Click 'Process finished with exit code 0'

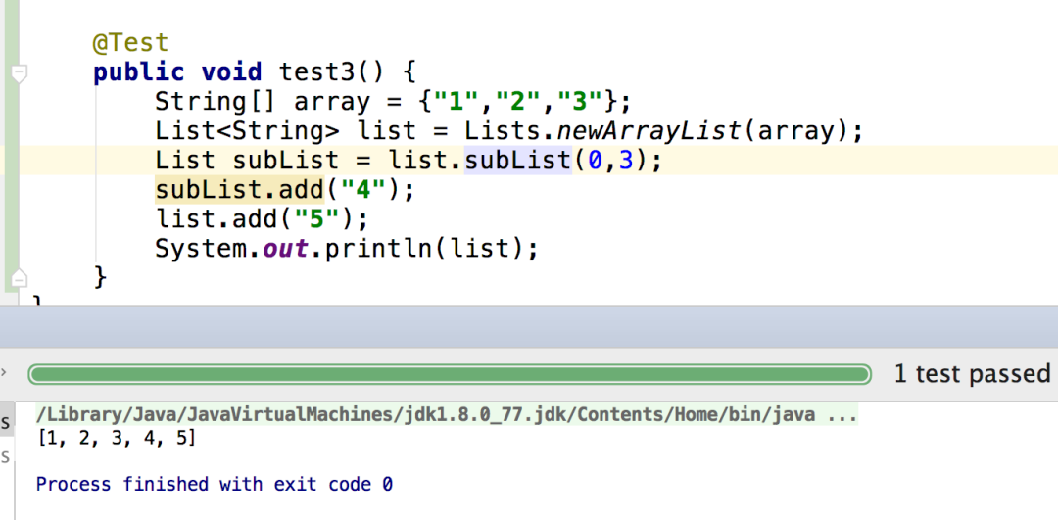click(215, 484)
